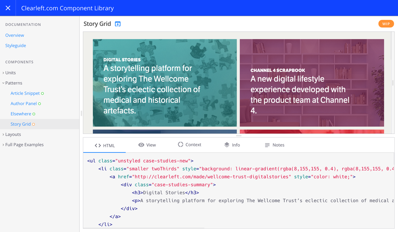Click the WIP status badge
This screenshot has width=398, height=232.
pyautogui.click(x=386, y=24)
